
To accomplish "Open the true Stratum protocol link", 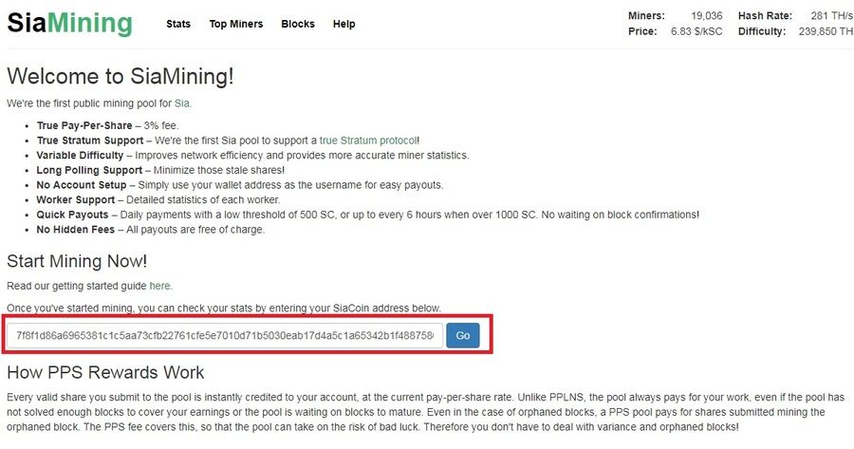I will coord(368,140).
